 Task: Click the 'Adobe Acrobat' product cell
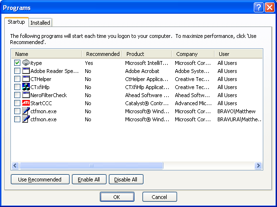(142, 71)
